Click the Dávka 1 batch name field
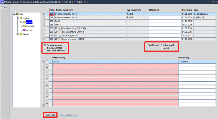Screen dimensions: 218x119 point(115,62)
